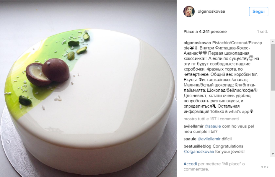Click the comment field text commentare
The image size is (275, 177).
(196, 169)
